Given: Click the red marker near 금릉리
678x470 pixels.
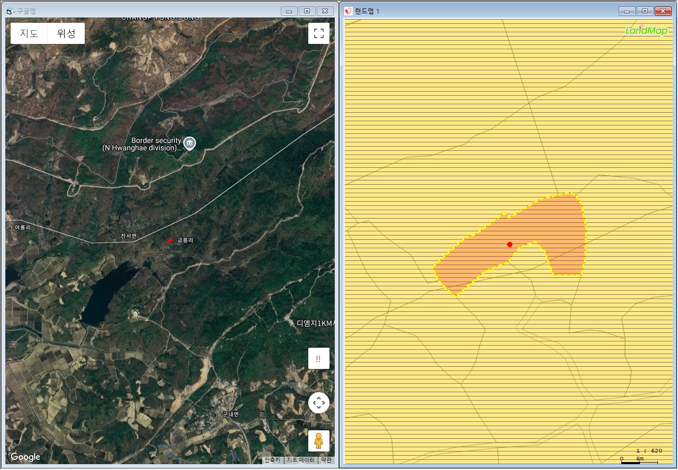Looking at the screenshot, I should [x=170, y=240].
